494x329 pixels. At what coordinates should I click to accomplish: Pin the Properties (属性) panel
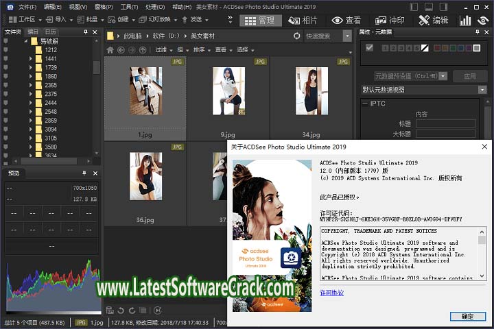coord(478,32)
